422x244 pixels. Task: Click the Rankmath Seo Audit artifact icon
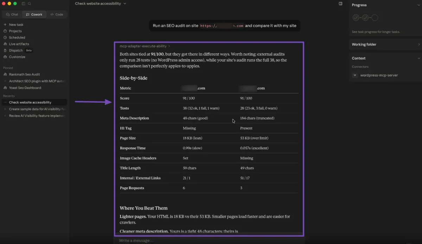coord(5,74)
